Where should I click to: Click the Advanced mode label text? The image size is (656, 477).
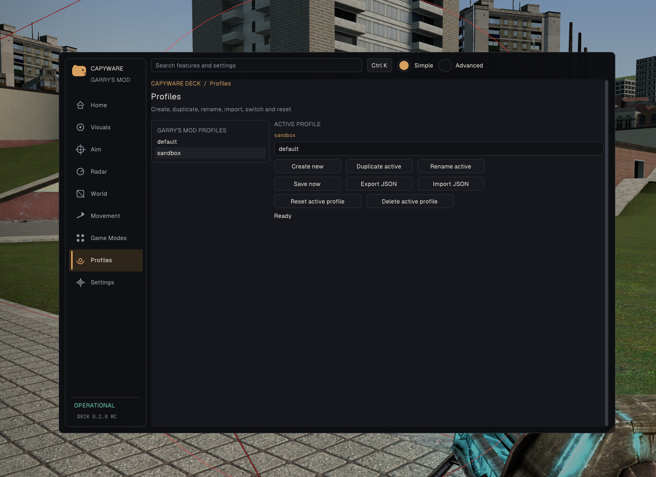point(469,65)
